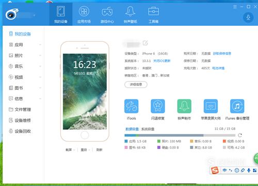
Task: Toggle the 中 Chinese input mode
Action: (224, 170)
